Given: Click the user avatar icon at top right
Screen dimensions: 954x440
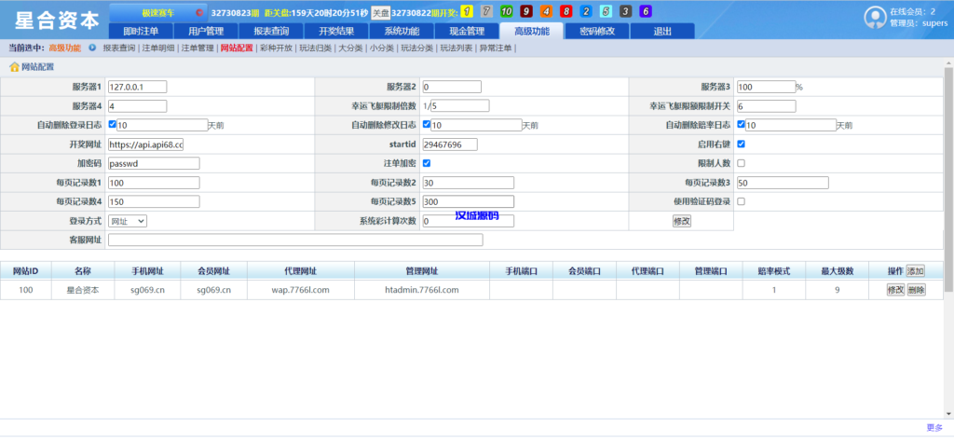Looking at the screenshot, I should coord(874,17).
